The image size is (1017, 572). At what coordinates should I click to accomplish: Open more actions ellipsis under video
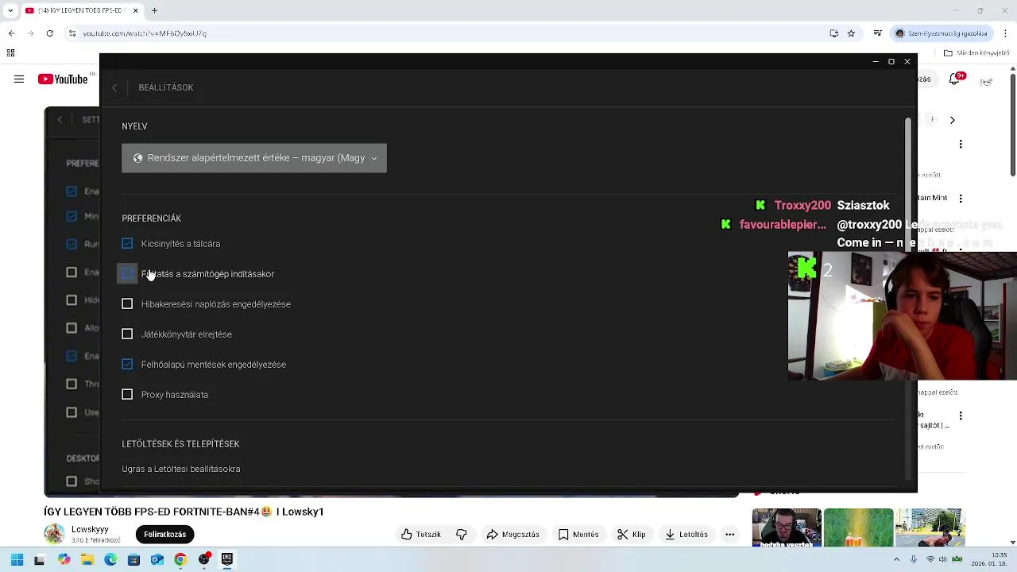[x=729, y=534]
